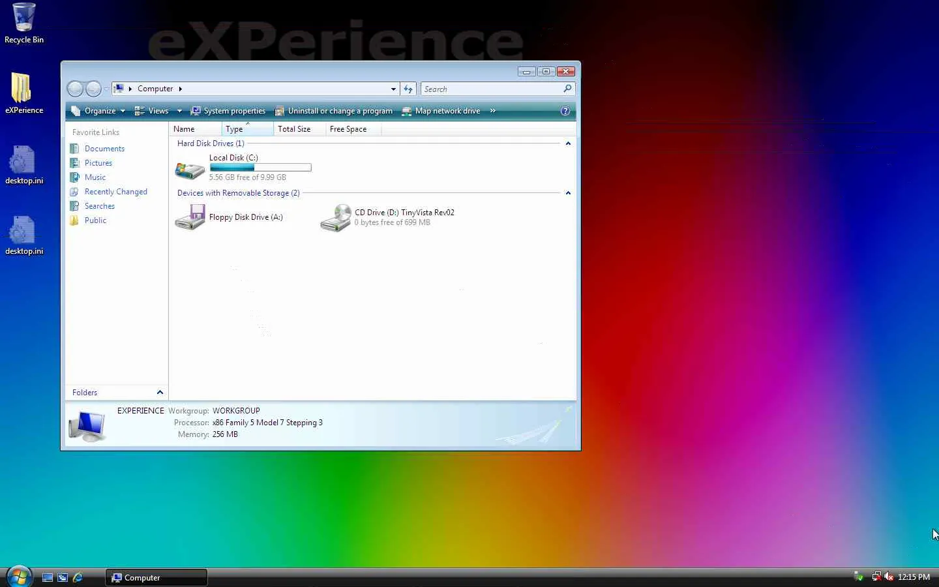Click the Refresh button beside address bar
Viewport: 939px width, 587px height.
click(x=408, y=89)
